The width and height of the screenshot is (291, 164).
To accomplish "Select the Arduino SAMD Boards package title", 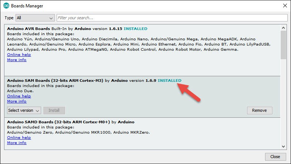I will (58, 122).
